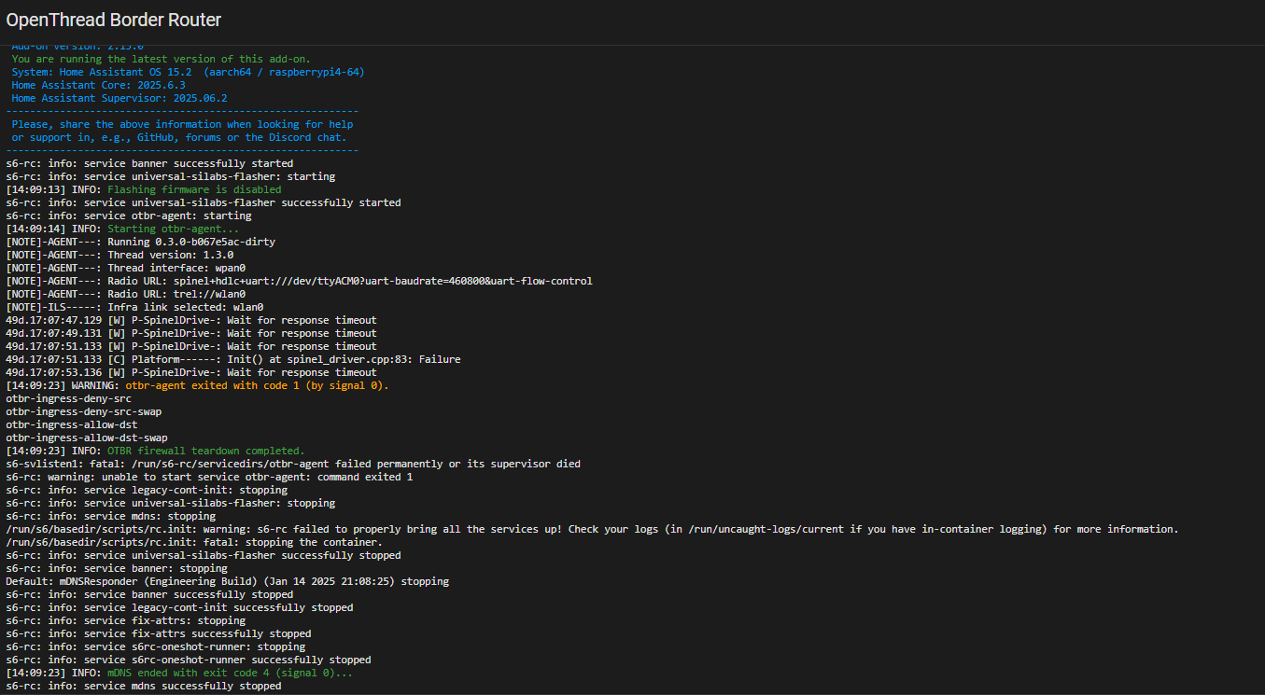The height and width of the screenshot is (695, 1265).
Task: Click 'Thread interface: wpan0' log line
Action: point(125,268)
